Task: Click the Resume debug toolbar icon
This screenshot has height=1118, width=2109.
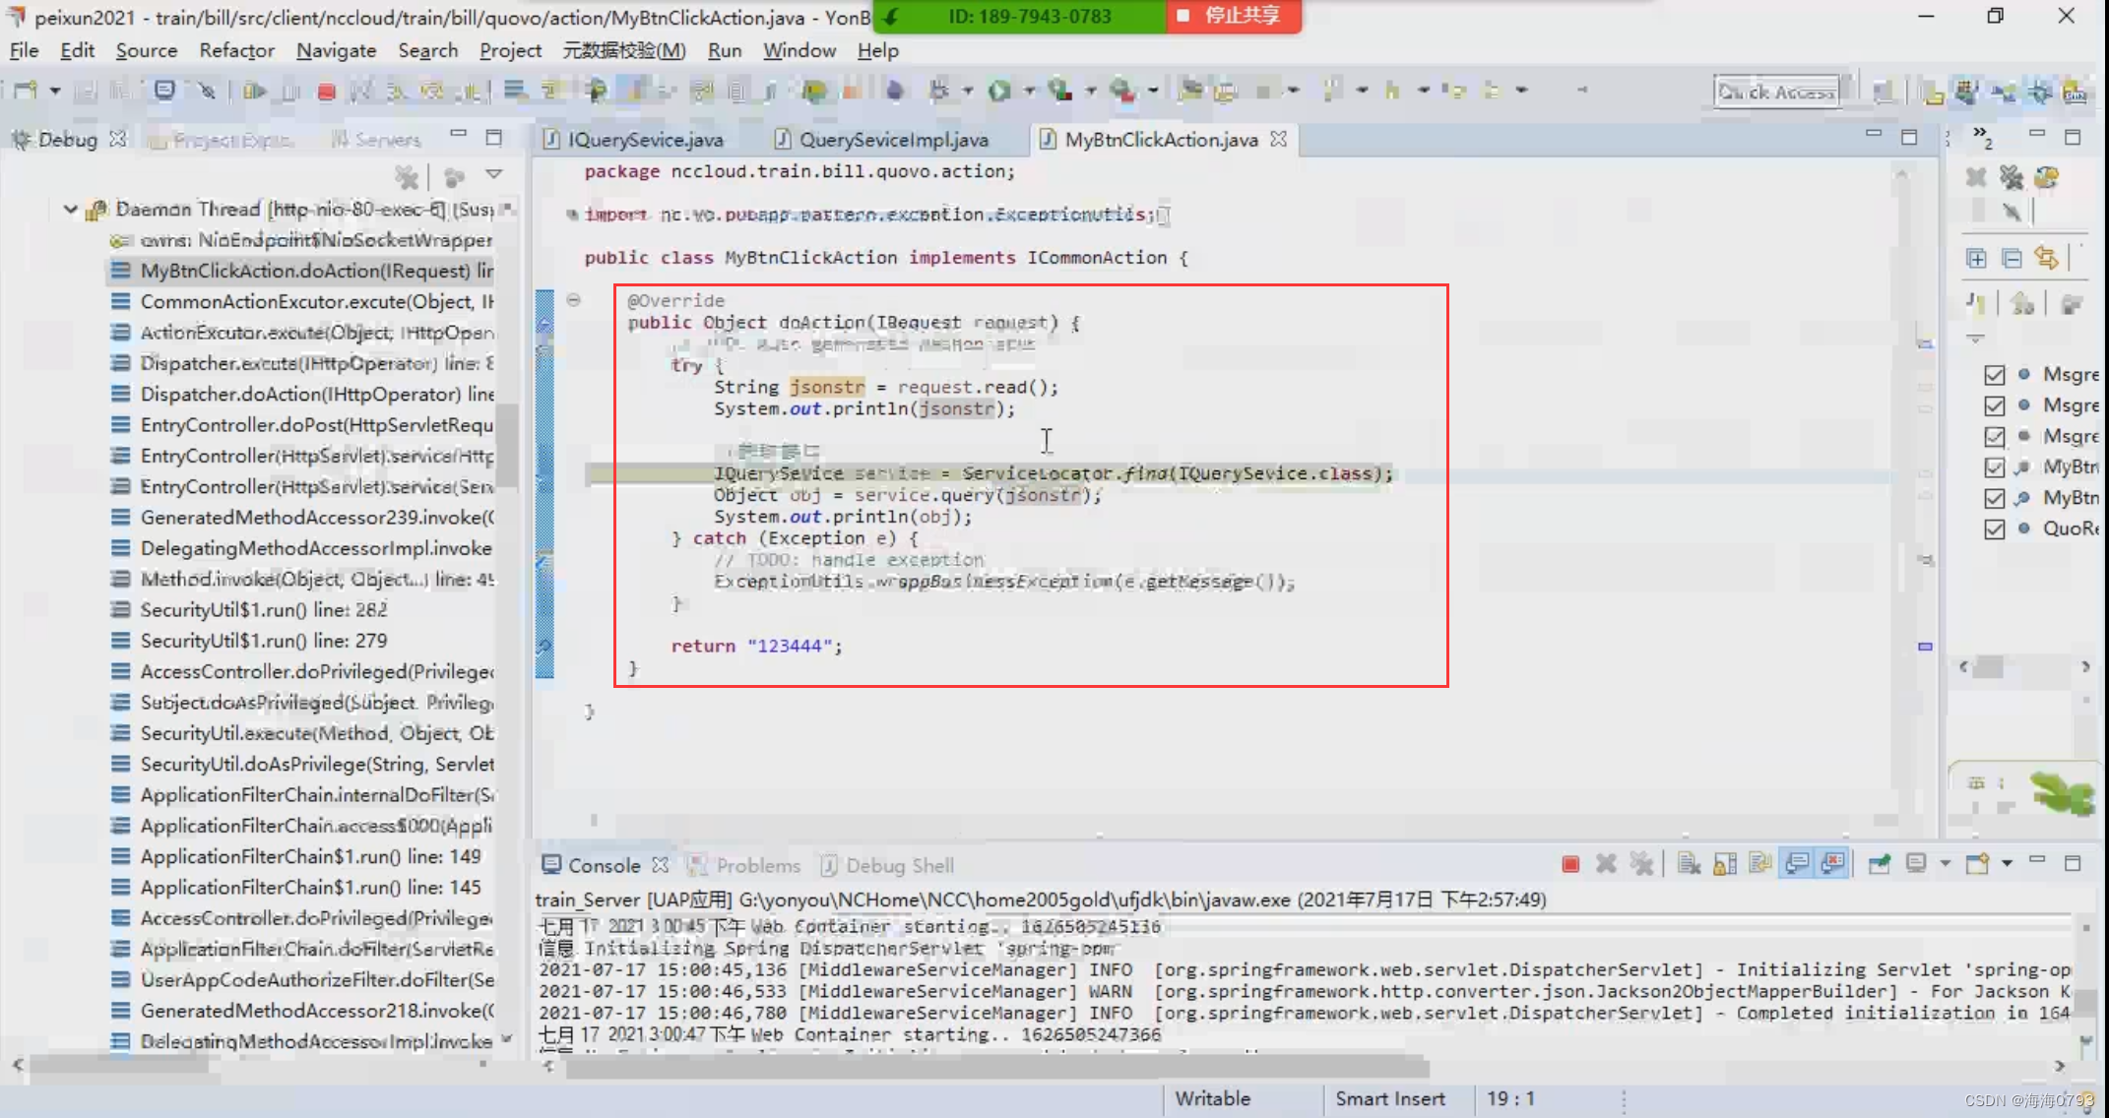Action: tap(253, 92)
